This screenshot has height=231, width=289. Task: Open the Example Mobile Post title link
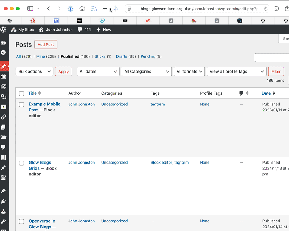(45, 107)
